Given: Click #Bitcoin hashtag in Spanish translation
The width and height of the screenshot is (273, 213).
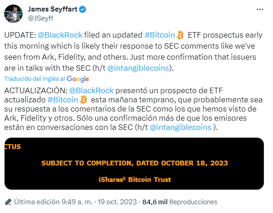Looking at the screenshot, I should click(63, 100).
